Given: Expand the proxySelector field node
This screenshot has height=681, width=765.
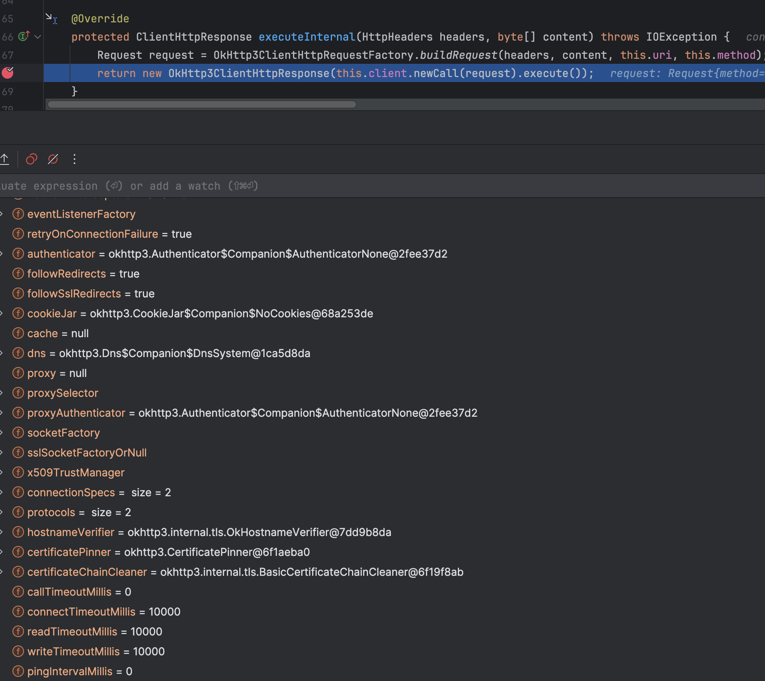Looking at the screenshot, I should [2, 393].
